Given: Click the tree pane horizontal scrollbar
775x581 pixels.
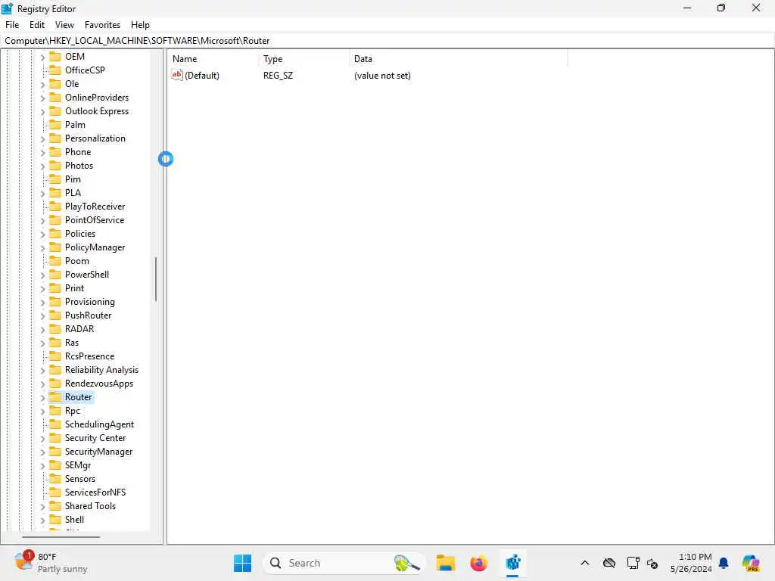Looking at the screenshot, I should tap(61, 537).
